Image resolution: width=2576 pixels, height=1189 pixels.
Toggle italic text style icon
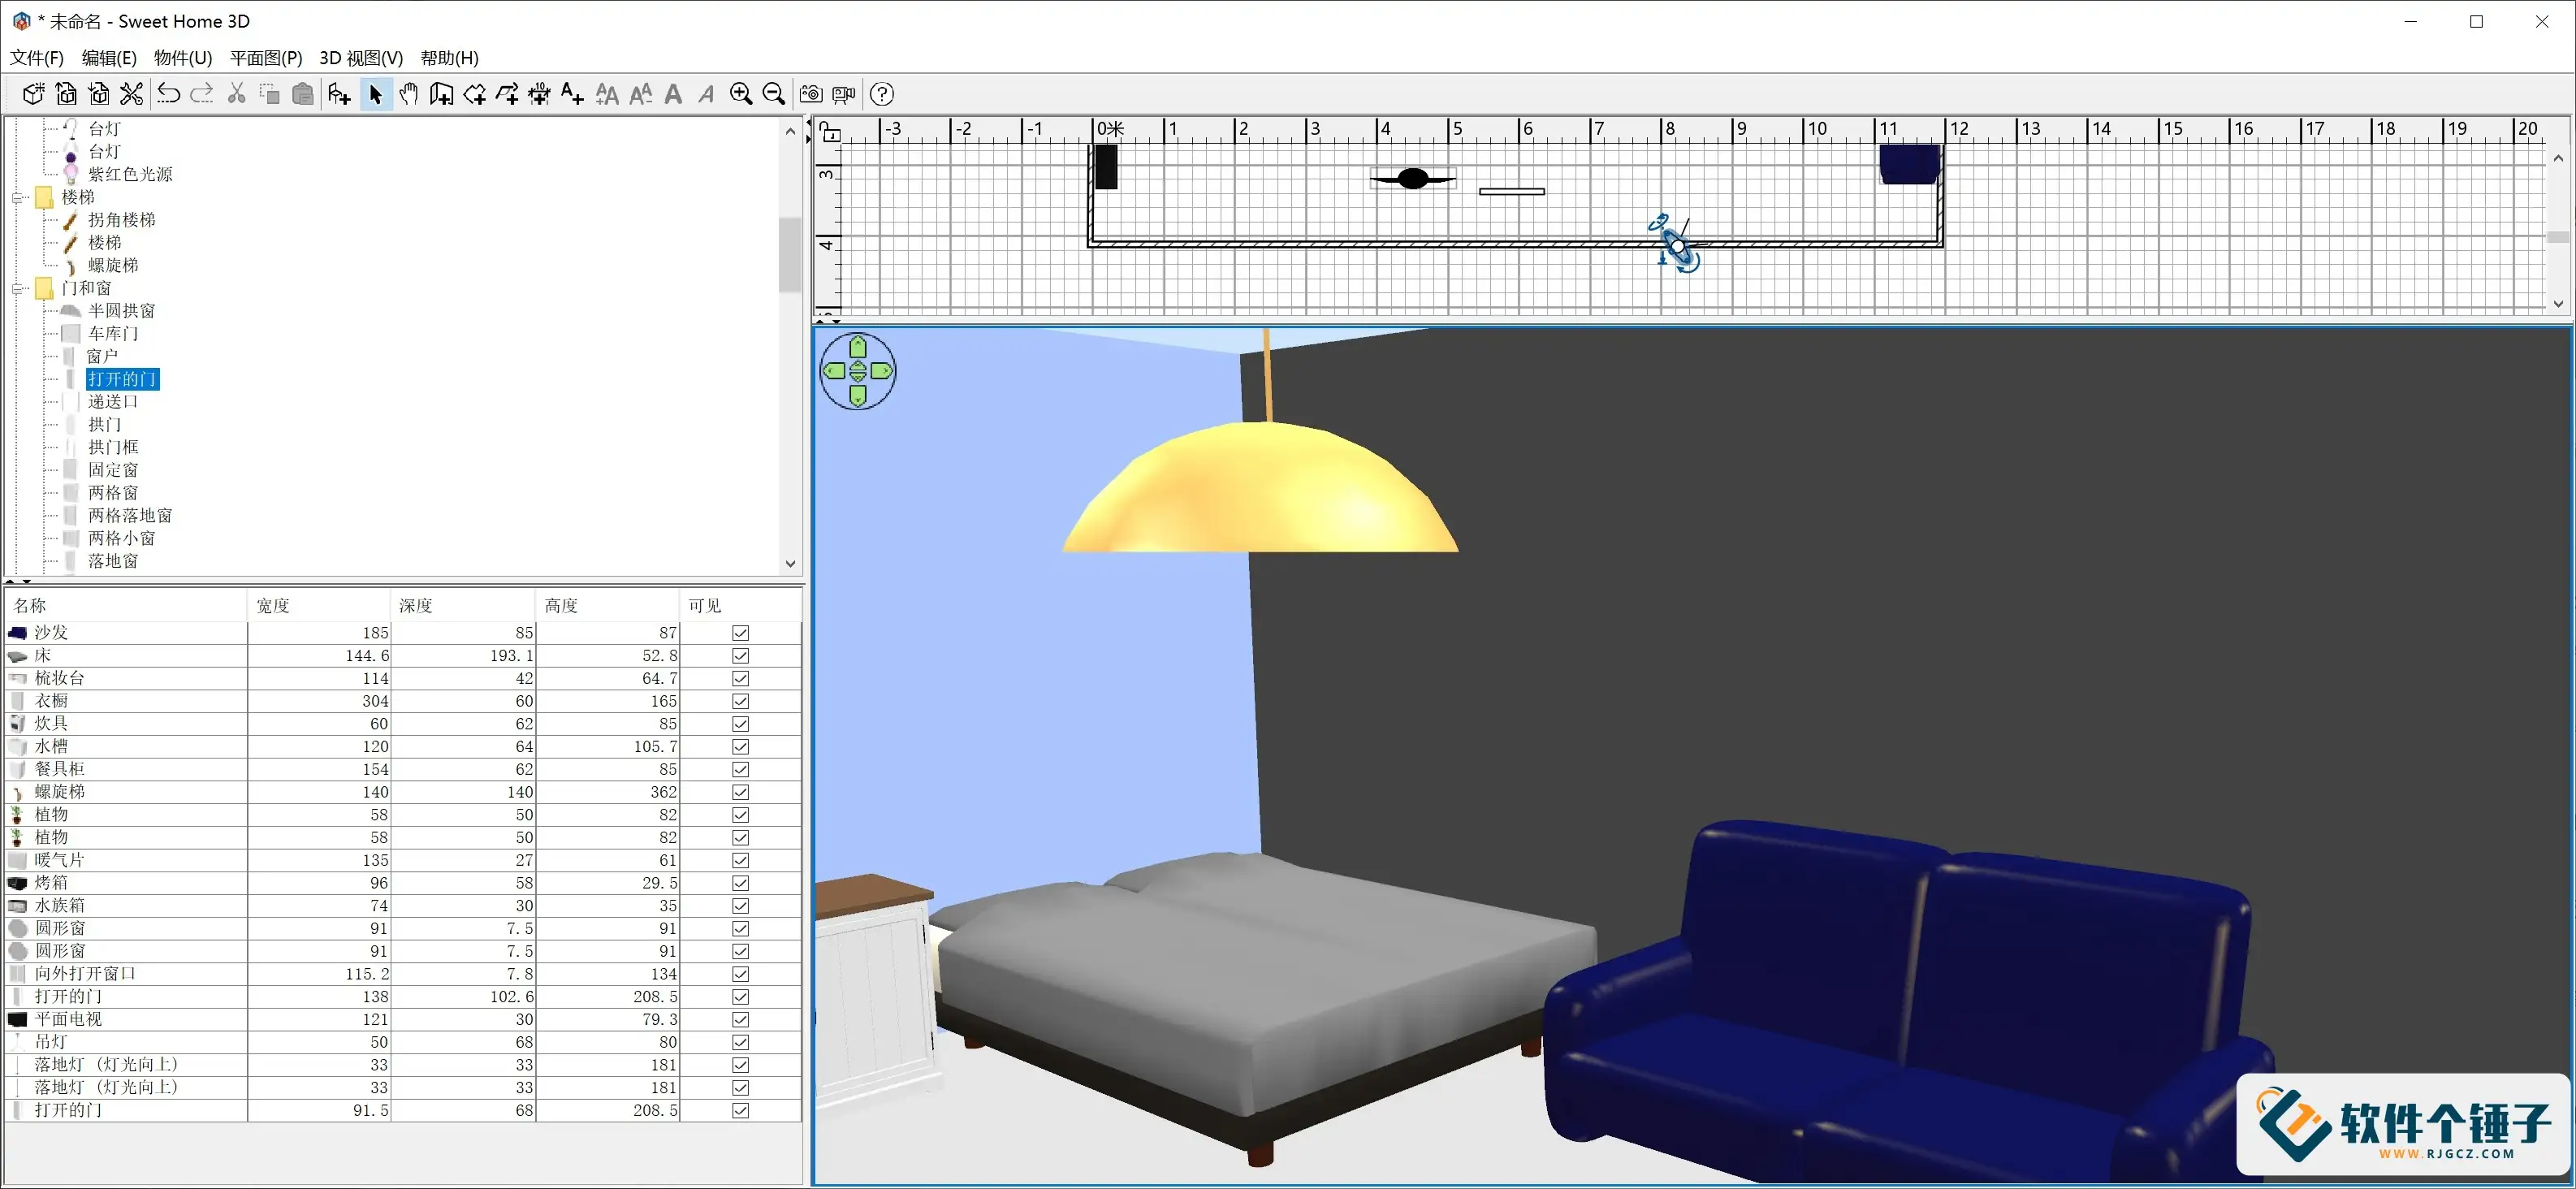pyautogui.click(x=706, y=94)
